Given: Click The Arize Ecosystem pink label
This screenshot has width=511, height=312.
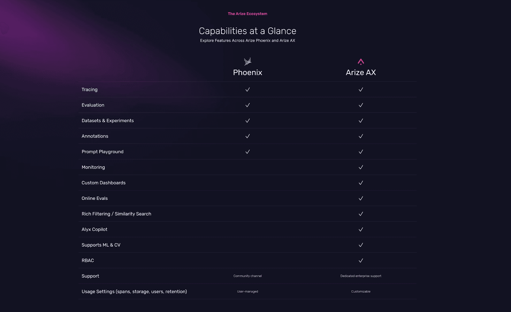Looking at the screenshot, I should point(248,14).
